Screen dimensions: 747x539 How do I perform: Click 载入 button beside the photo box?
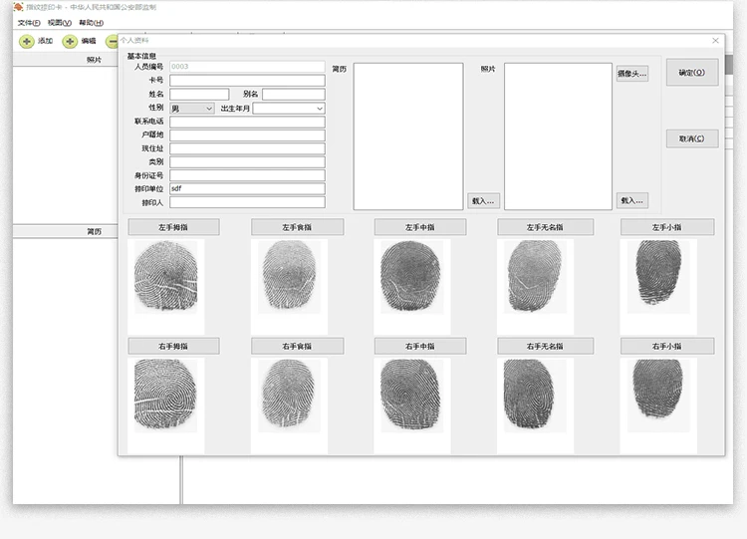click(632, 200)
